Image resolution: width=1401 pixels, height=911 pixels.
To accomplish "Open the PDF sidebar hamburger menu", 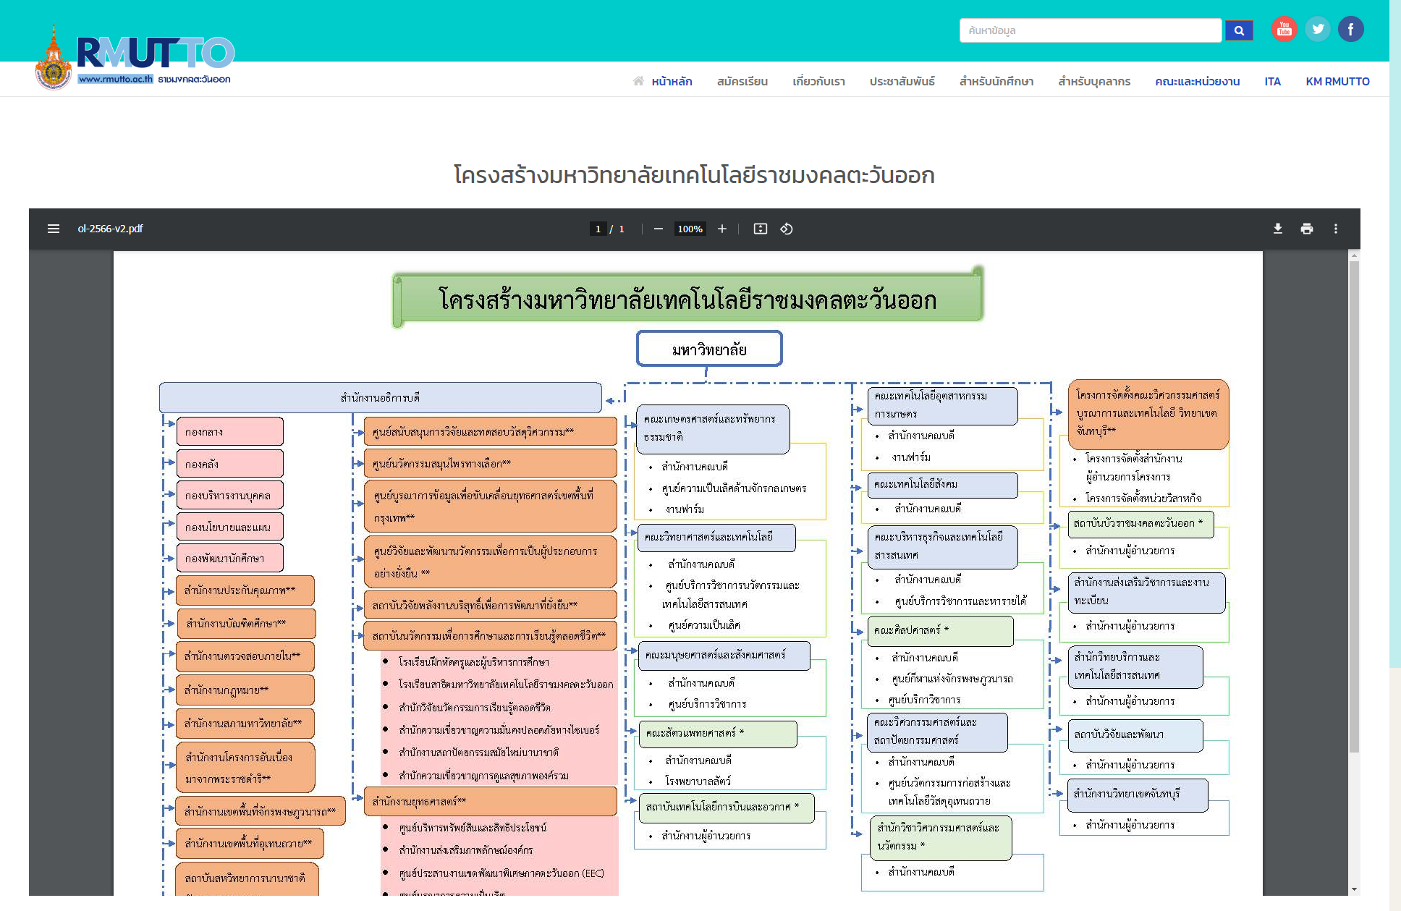I will click(54, 229).
